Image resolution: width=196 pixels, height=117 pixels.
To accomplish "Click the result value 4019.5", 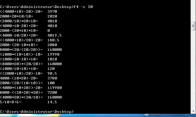I will (55, 35).
